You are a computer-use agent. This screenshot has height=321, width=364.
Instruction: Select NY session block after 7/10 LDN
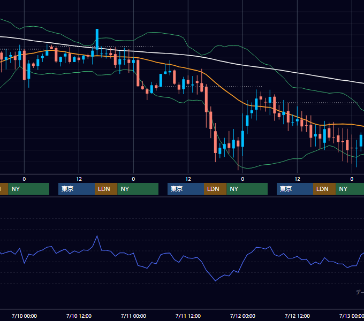(138, 189)
